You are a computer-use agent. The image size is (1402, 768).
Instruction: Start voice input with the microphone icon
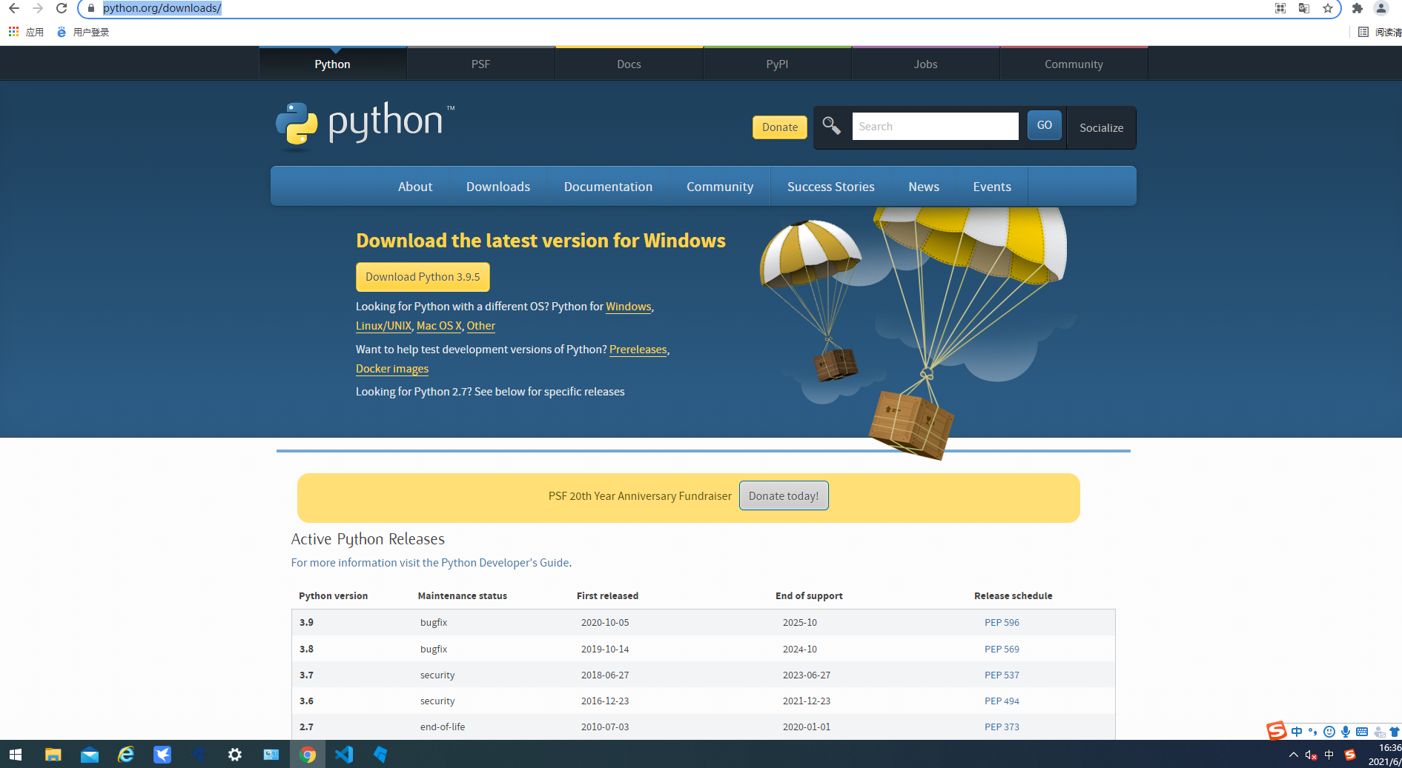1345,731
